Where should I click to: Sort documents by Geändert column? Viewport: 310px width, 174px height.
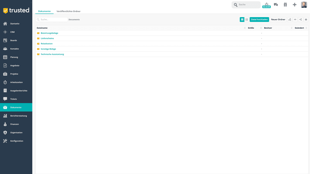(299, 28)
